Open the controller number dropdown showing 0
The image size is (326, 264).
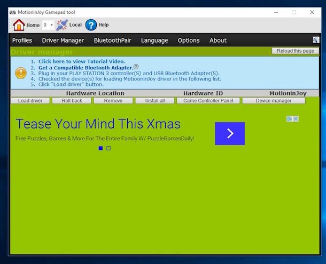tap(48, 25)
